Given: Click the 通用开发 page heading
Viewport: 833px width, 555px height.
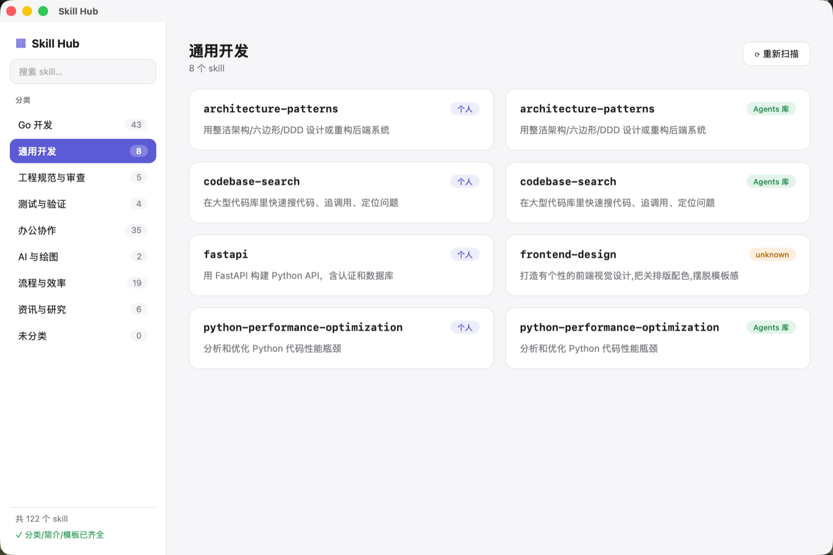Looking at the screenshot, I should 219,51.
